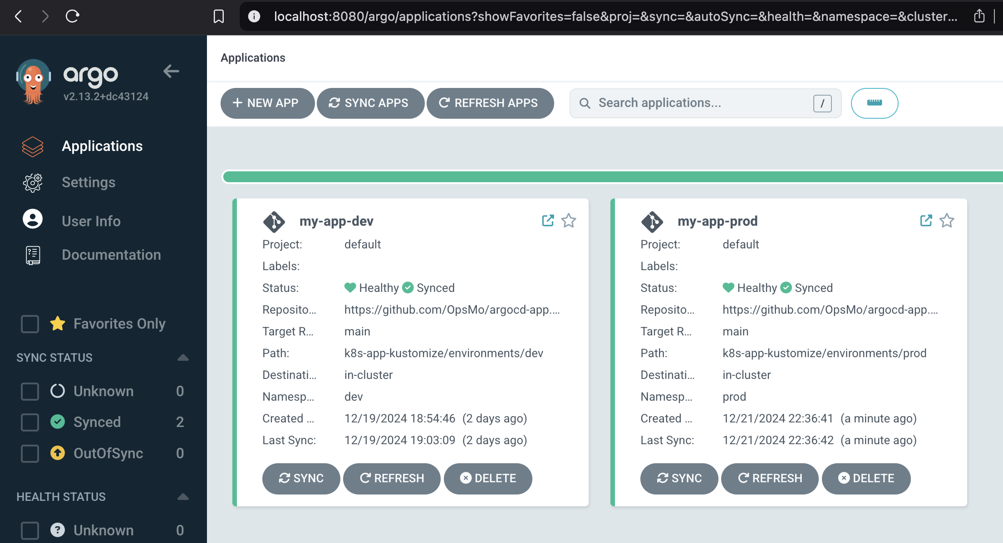Click the Argo octopus logo

pyautogui.click(x=33, y=82)
